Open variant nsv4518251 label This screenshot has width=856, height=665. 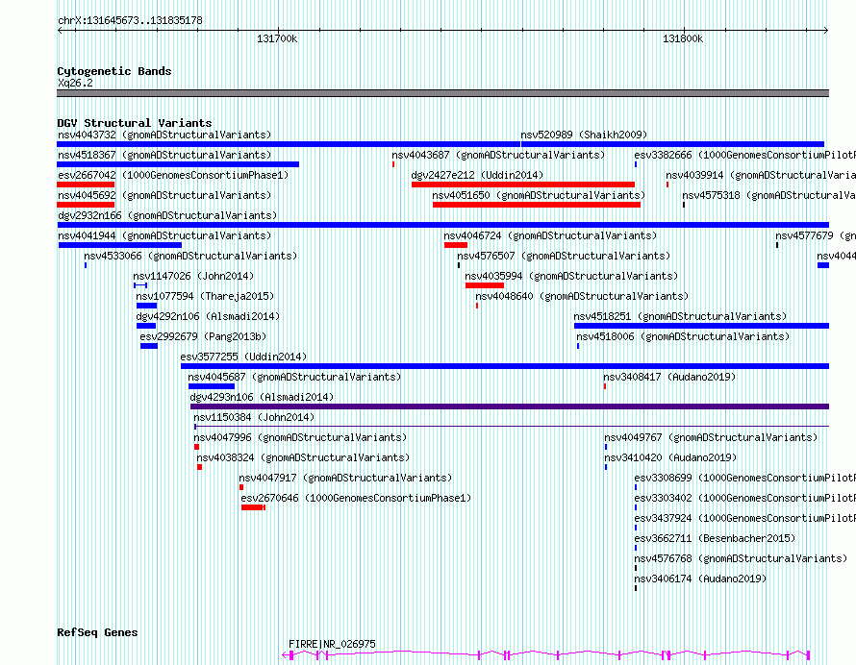[680, 316]
